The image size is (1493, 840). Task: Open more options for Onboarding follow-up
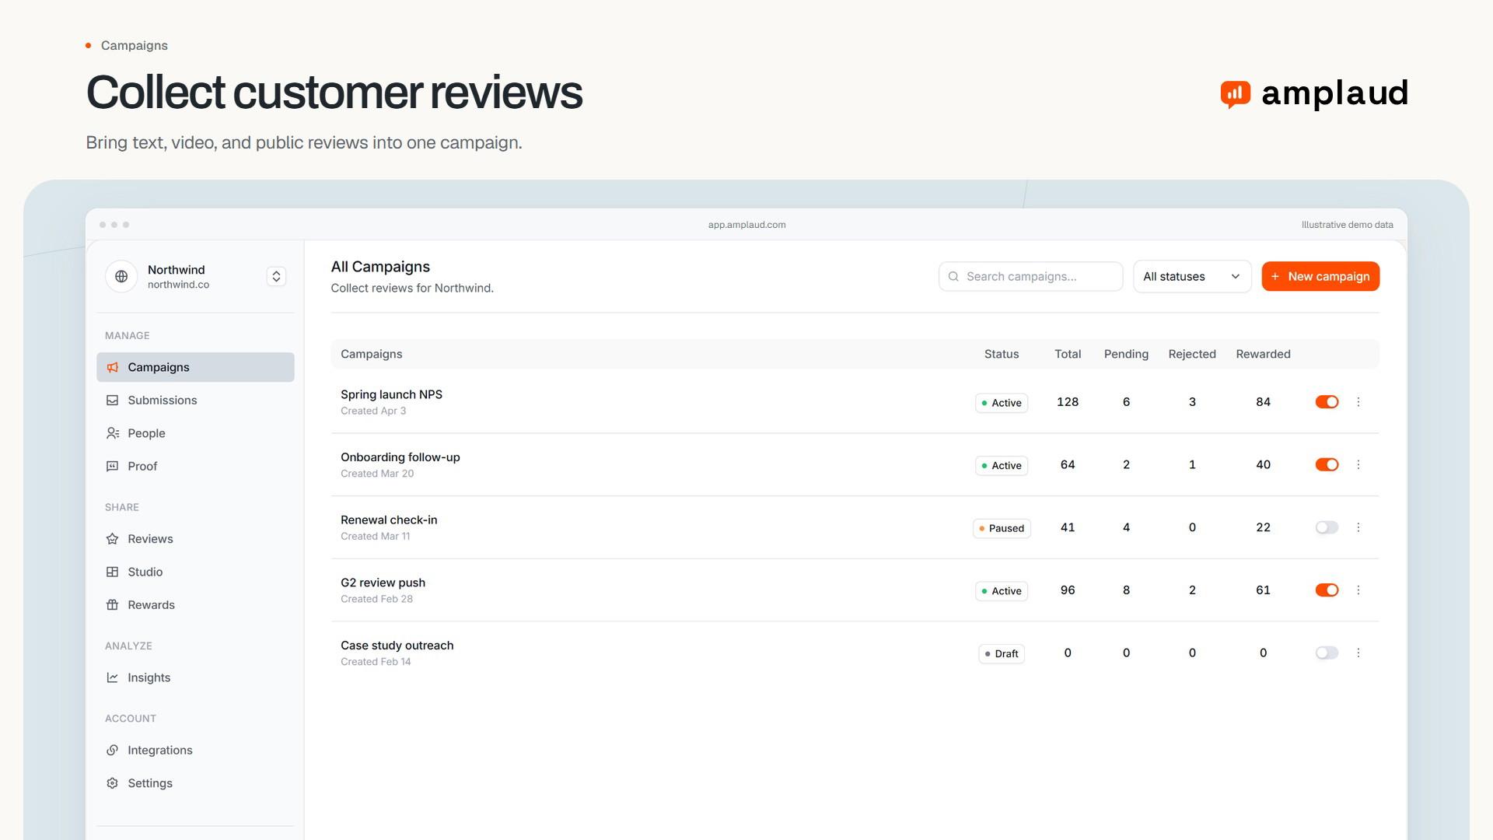tap(1358, 464)
